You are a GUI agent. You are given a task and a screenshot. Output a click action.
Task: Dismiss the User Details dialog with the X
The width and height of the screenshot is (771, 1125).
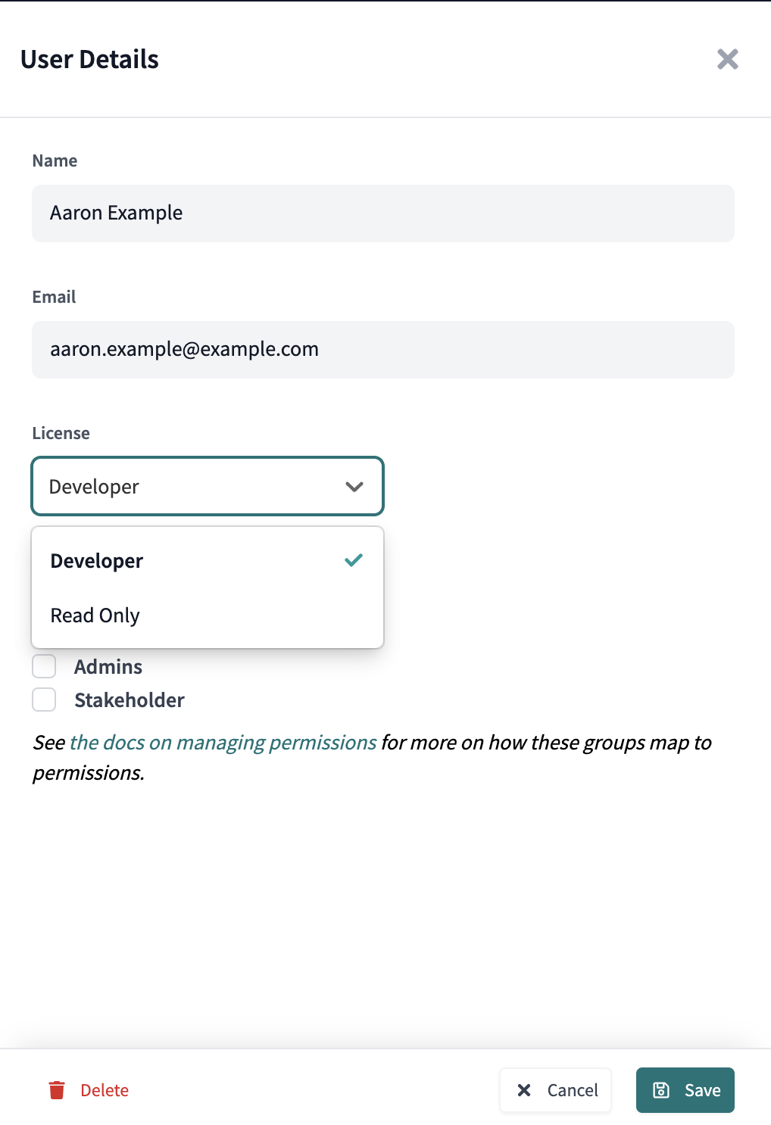727,59
